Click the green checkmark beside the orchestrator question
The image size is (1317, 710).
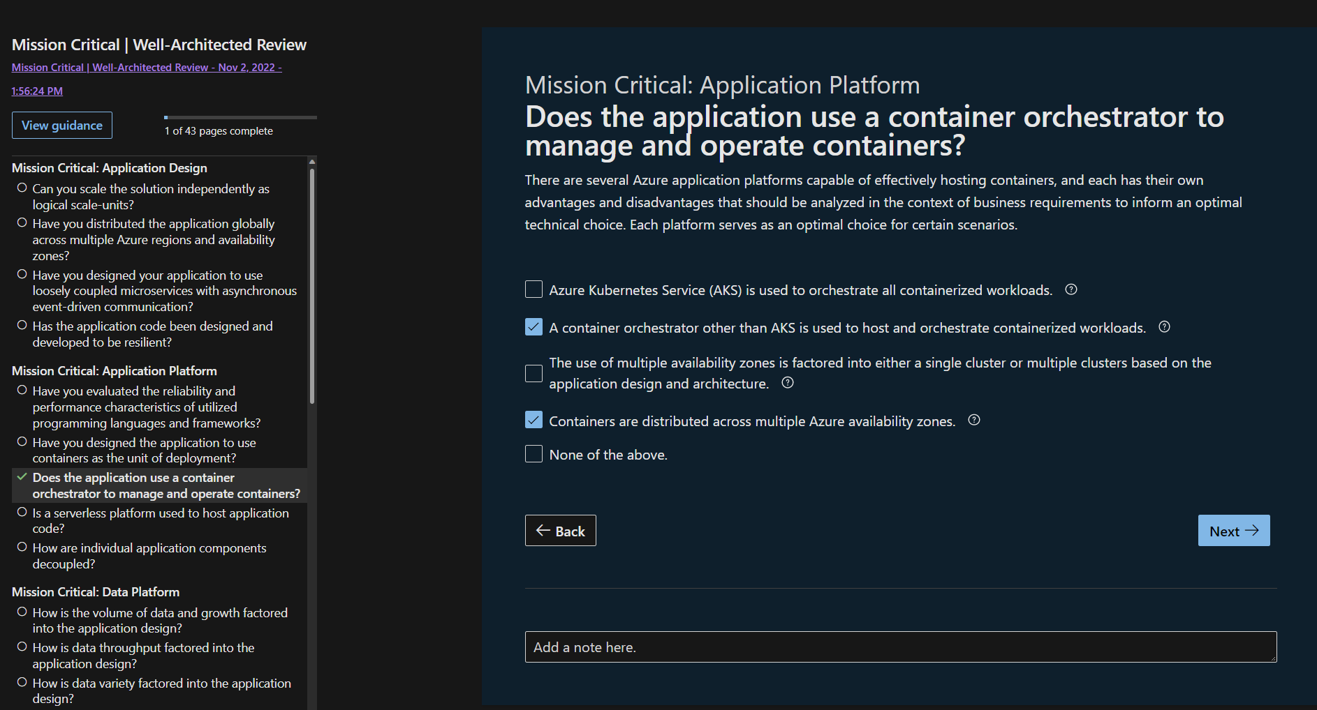(x=22, y=477)
